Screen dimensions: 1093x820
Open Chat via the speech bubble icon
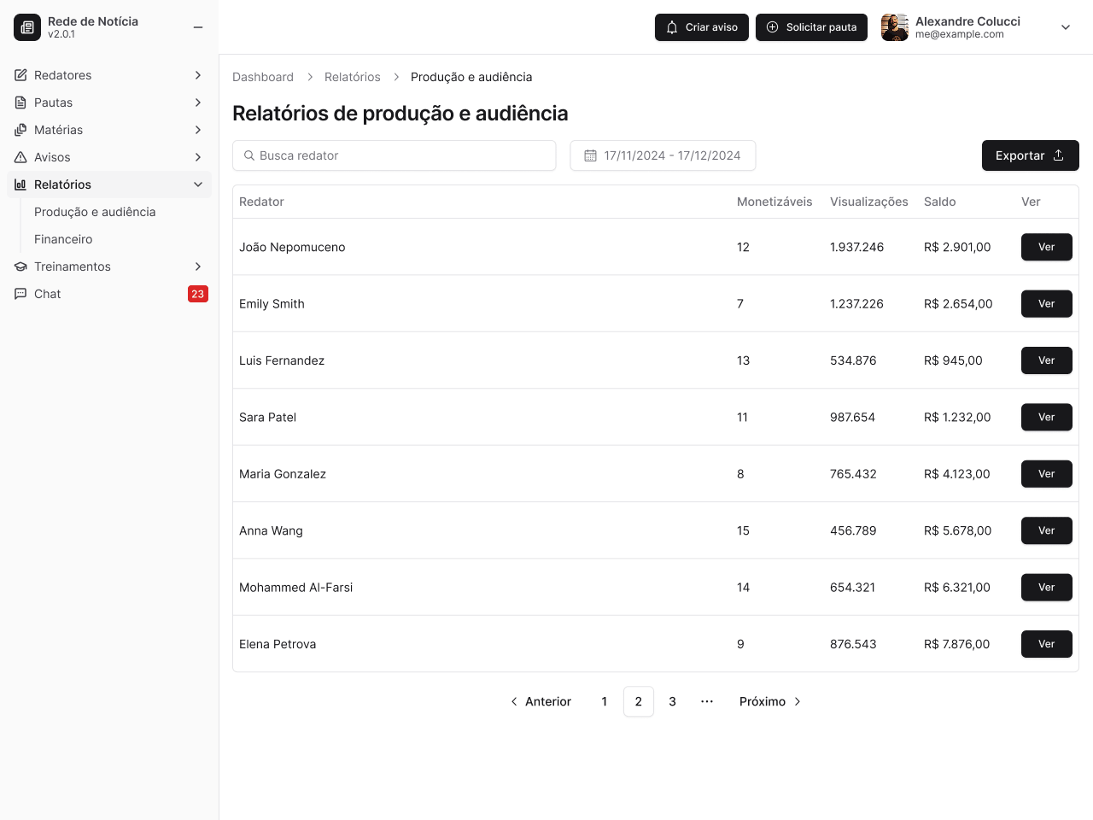point(20,294)
